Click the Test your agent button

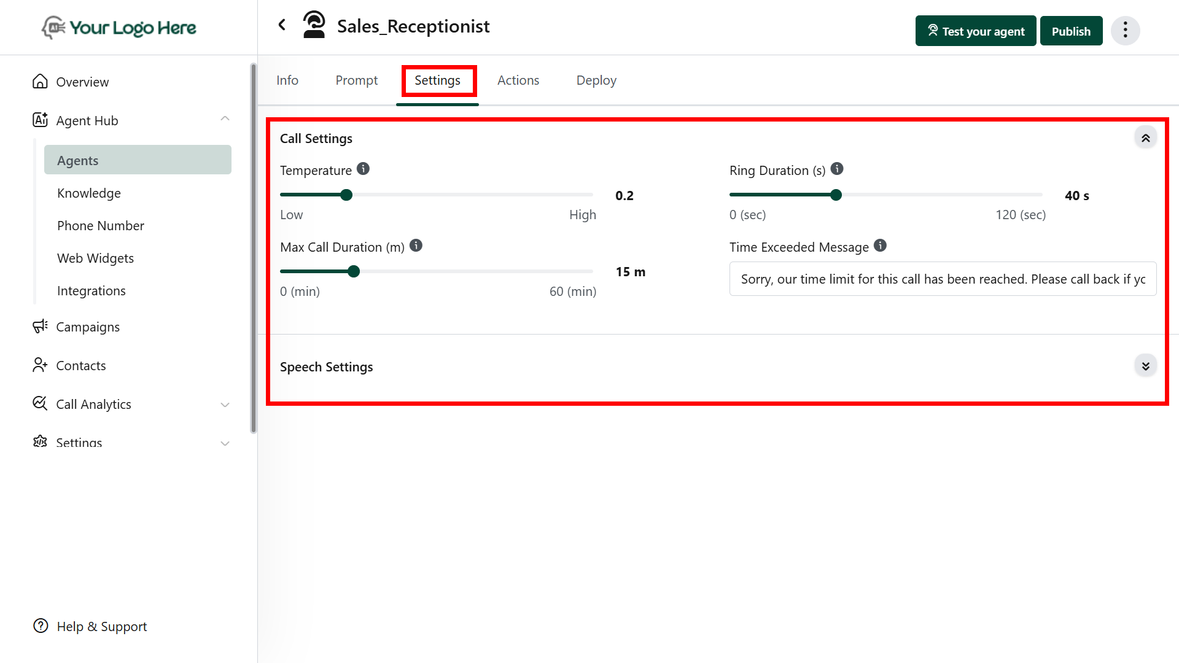point(975,31)
